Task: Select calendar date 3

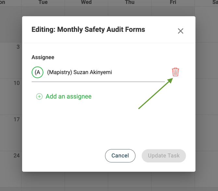Action: point(18,47)
